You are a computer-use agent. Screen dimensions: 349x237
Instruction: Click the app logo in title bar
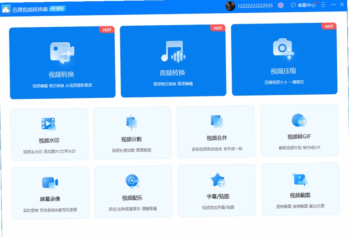pyautogui.click(x=6, y=10)
